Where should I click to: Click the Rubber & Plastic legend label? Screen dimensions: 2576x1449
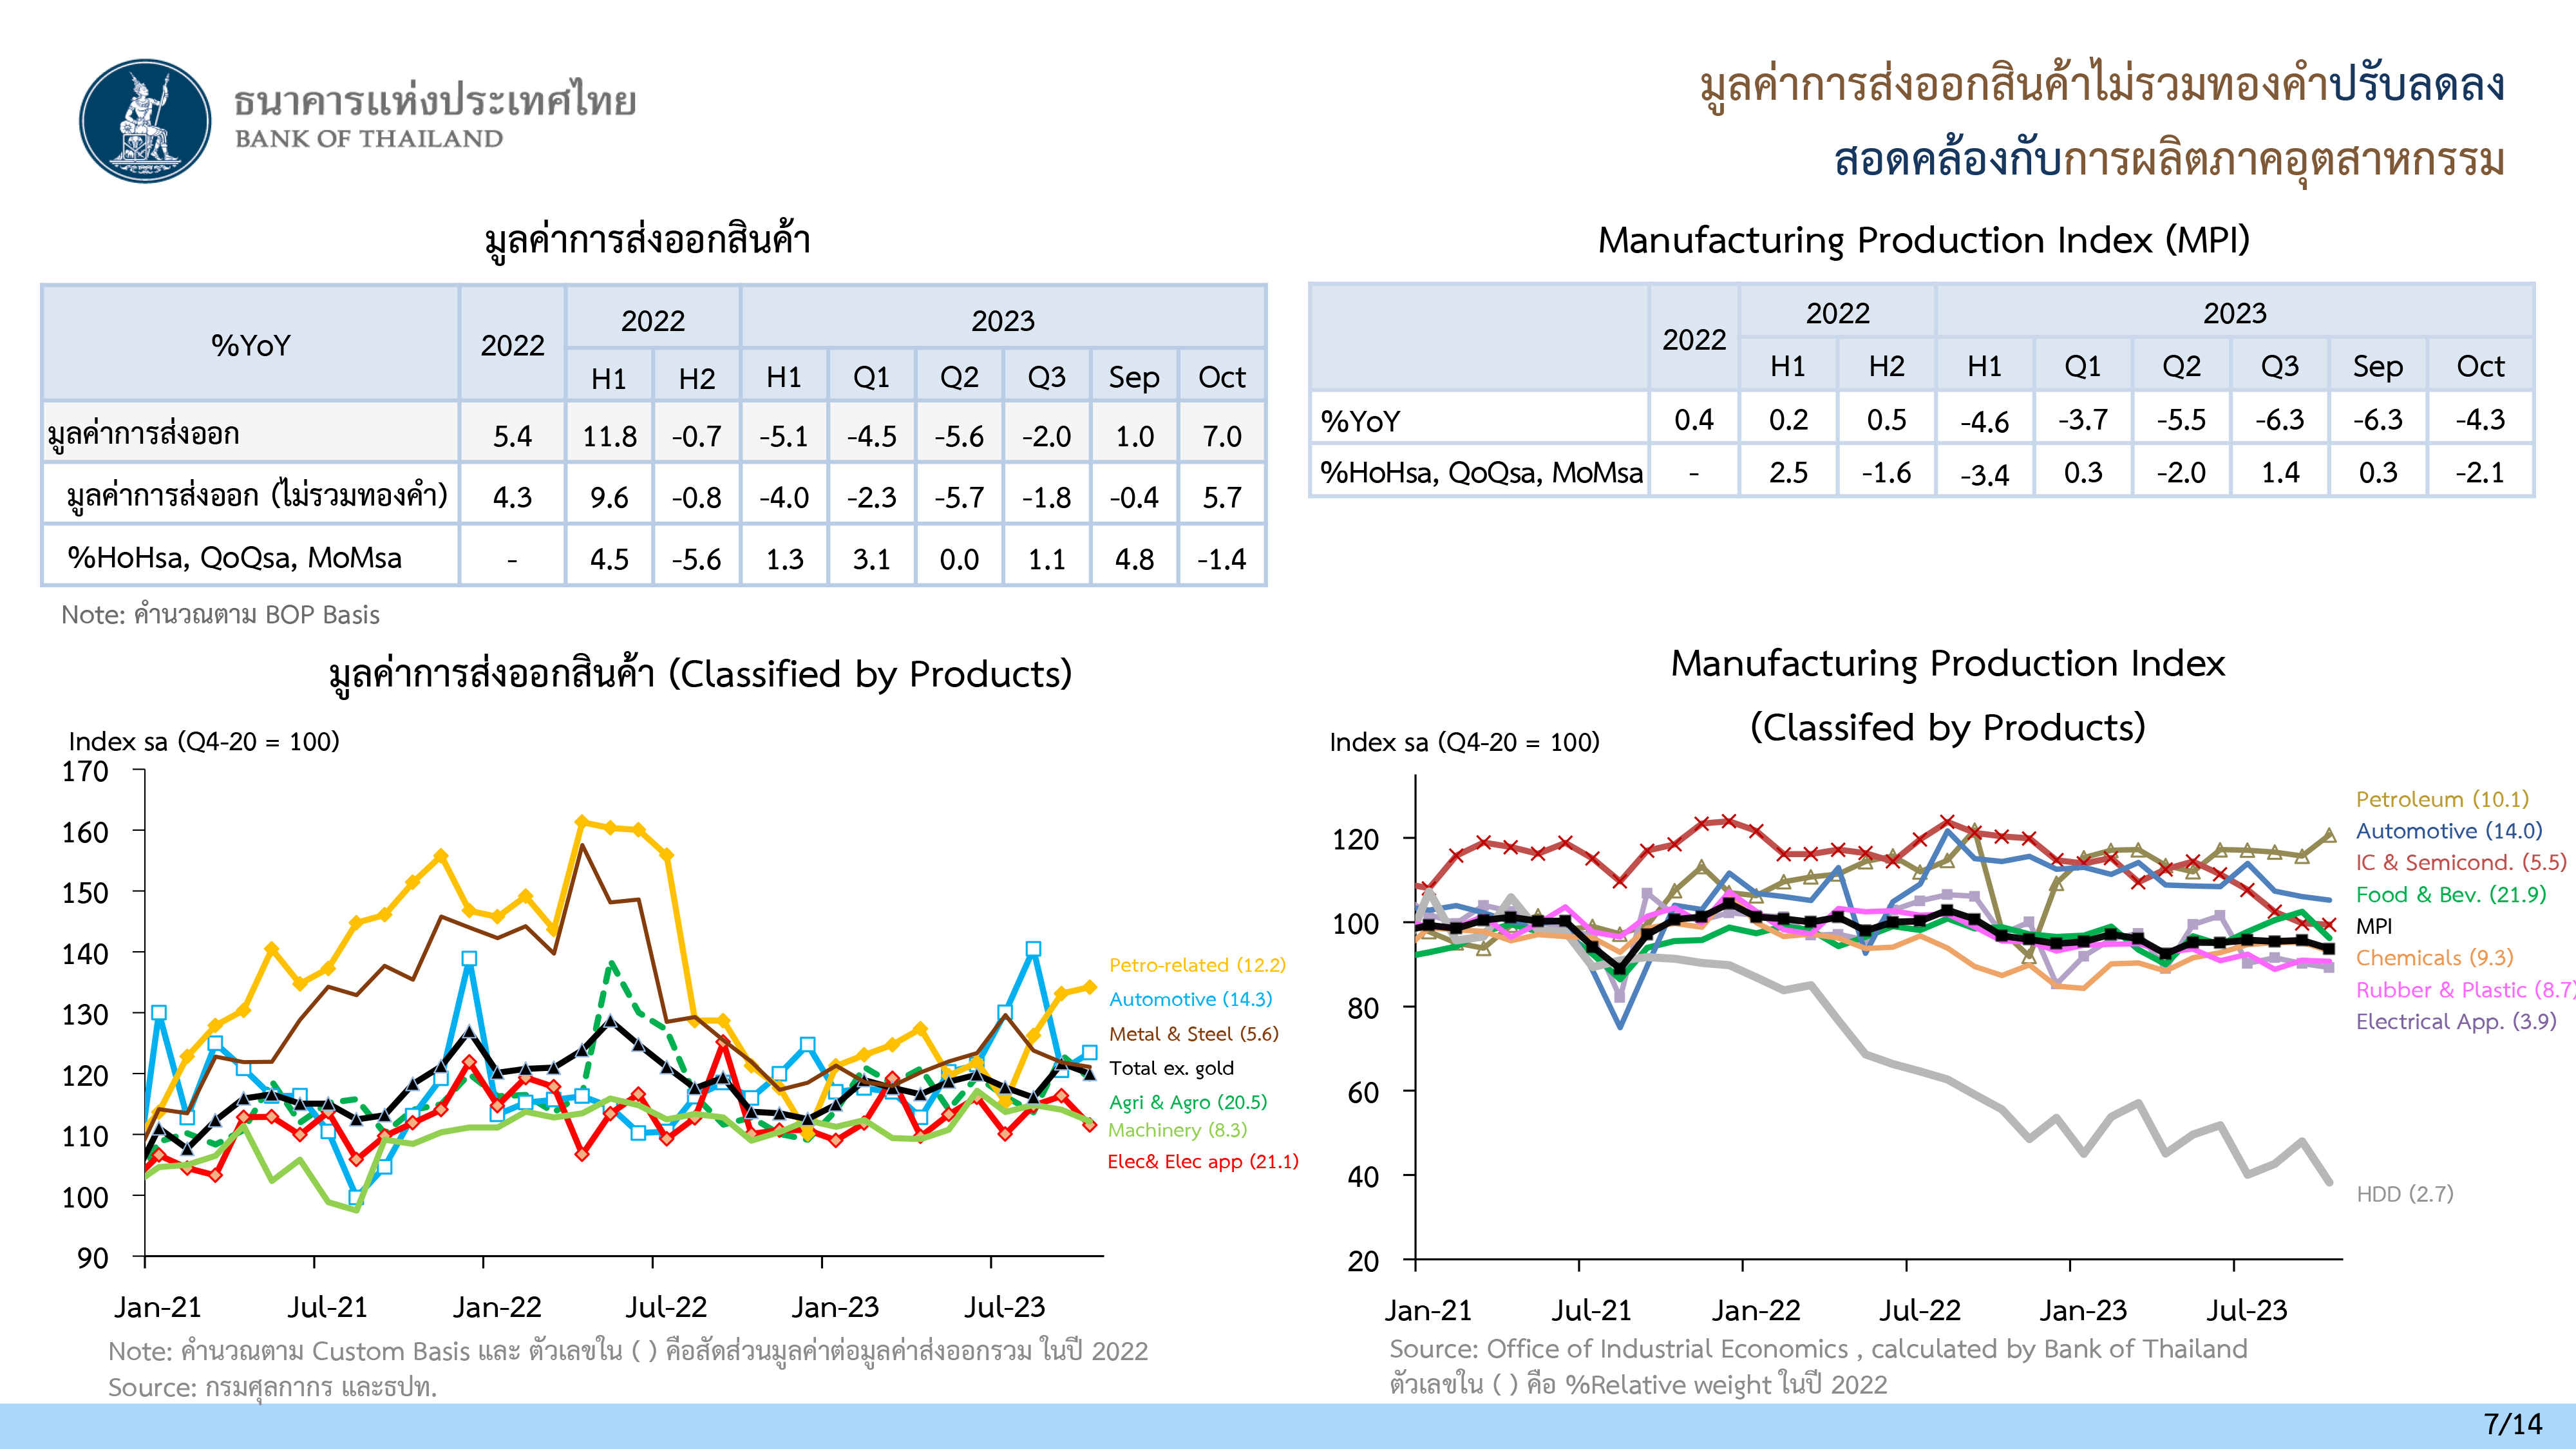tap(2464, 990)
